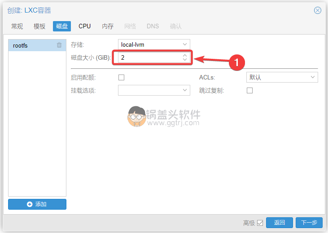Click the 返回 button

point(279,223)
